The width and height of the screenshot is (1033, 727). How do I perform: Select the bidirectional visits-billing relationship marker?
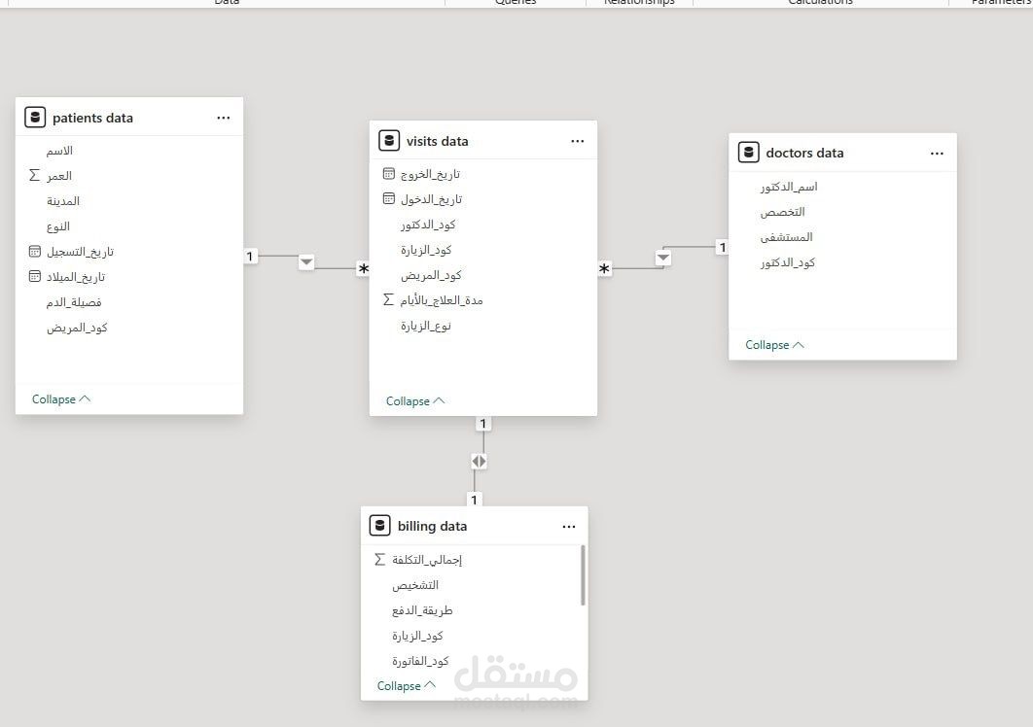click(x=479, y=461)
